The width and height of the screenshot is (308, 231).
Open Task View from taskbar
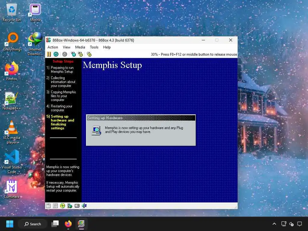[x=55, y=224]
